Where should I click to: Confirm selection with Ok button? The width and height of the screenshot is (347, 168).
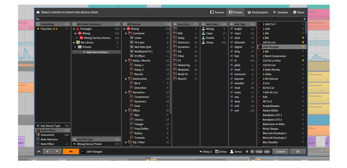[298, 152]
